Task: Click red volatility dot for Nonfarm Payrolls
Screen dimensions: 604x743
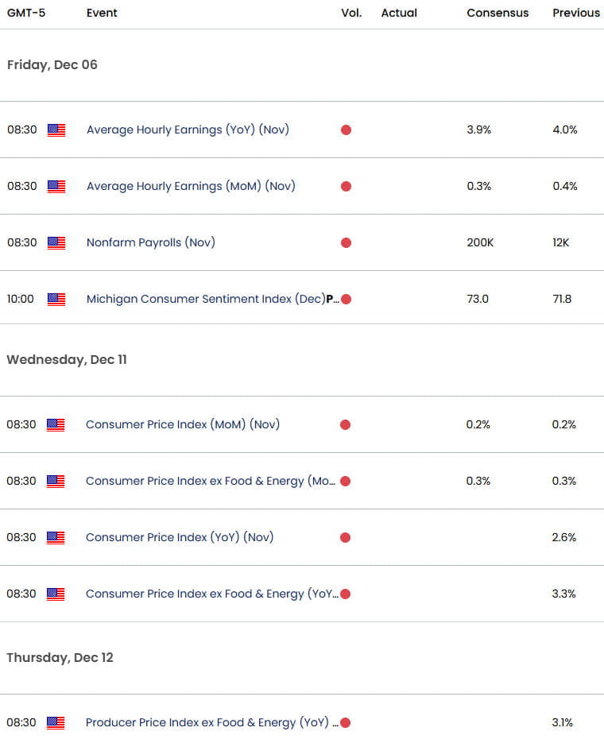Action: (347, 242)
